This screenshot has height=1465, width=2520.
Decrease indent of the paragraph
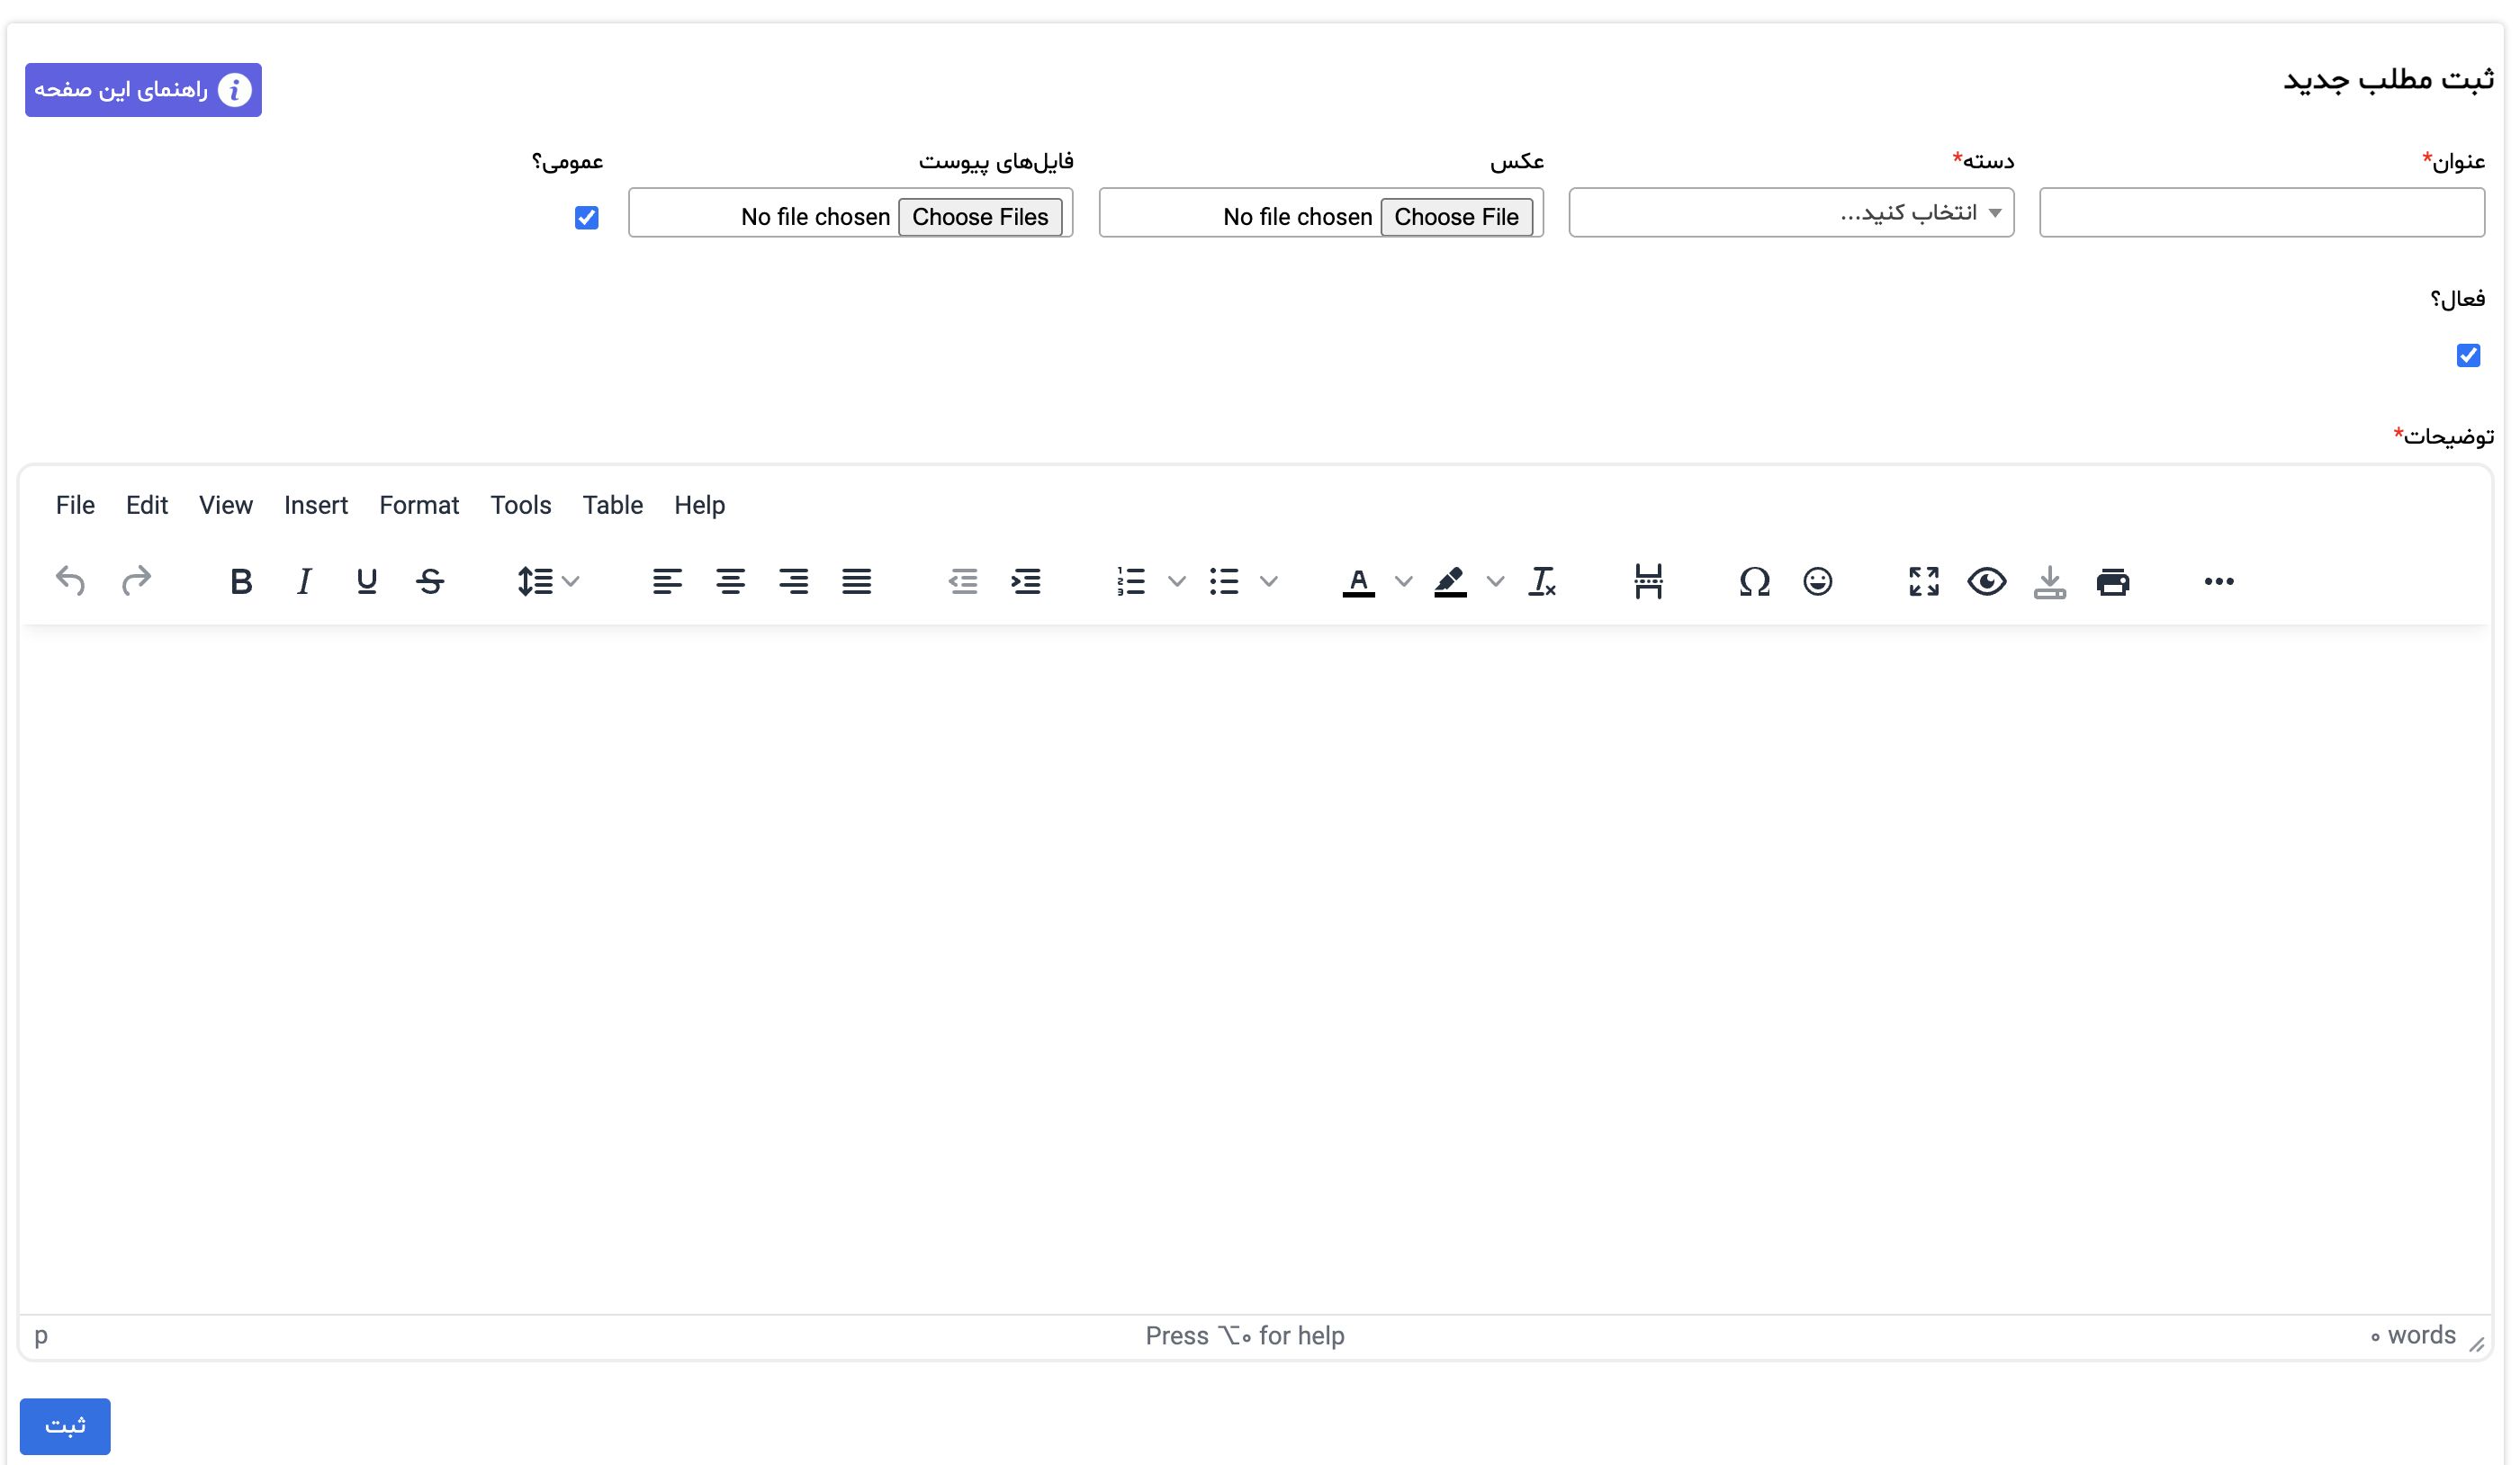pyautogui.click(x=963, y=581)
